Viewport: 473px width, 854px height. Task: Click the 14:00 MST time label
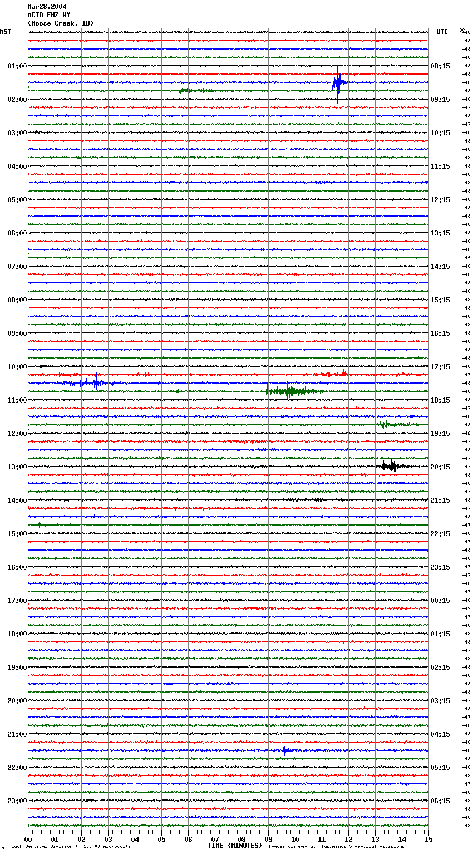click(x=17, y=500)
